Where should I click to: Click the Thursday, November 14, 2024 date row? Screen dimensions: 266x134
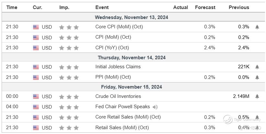pos(132,58)
